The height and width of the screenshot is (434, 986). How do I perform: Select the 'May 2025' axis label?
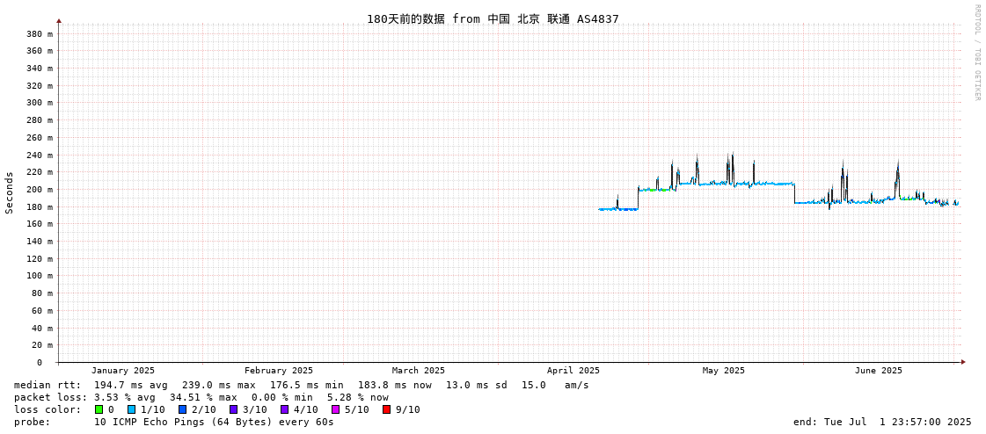click(724, 371)
